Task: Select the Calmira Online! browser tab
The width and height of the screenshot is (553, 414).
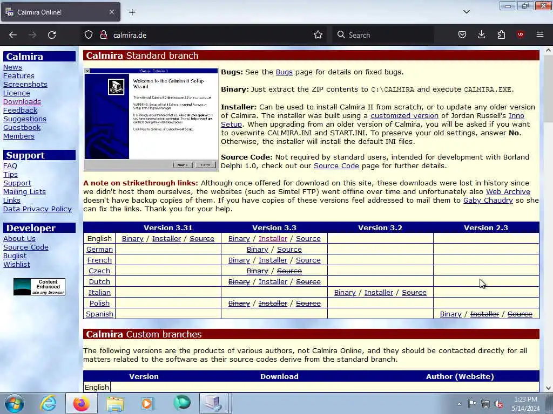Action: pyautogui.click(x=60, y=12)
